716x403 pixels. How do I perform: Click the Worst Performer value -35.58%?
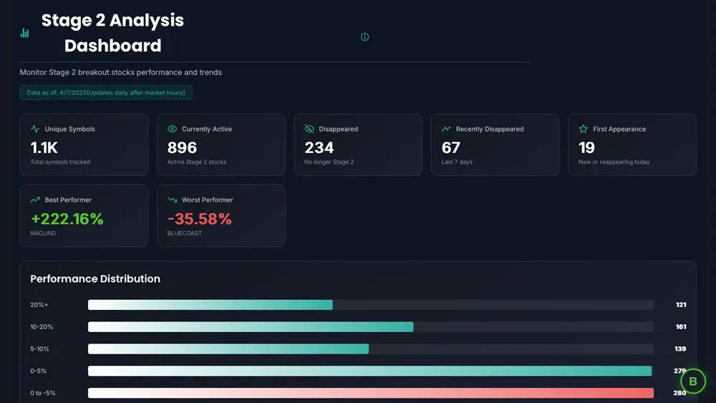coord(200,219)
